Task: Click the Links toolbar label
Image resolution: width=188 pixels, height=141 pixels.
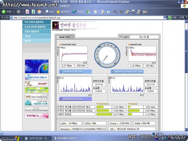Action: [182, 17]
